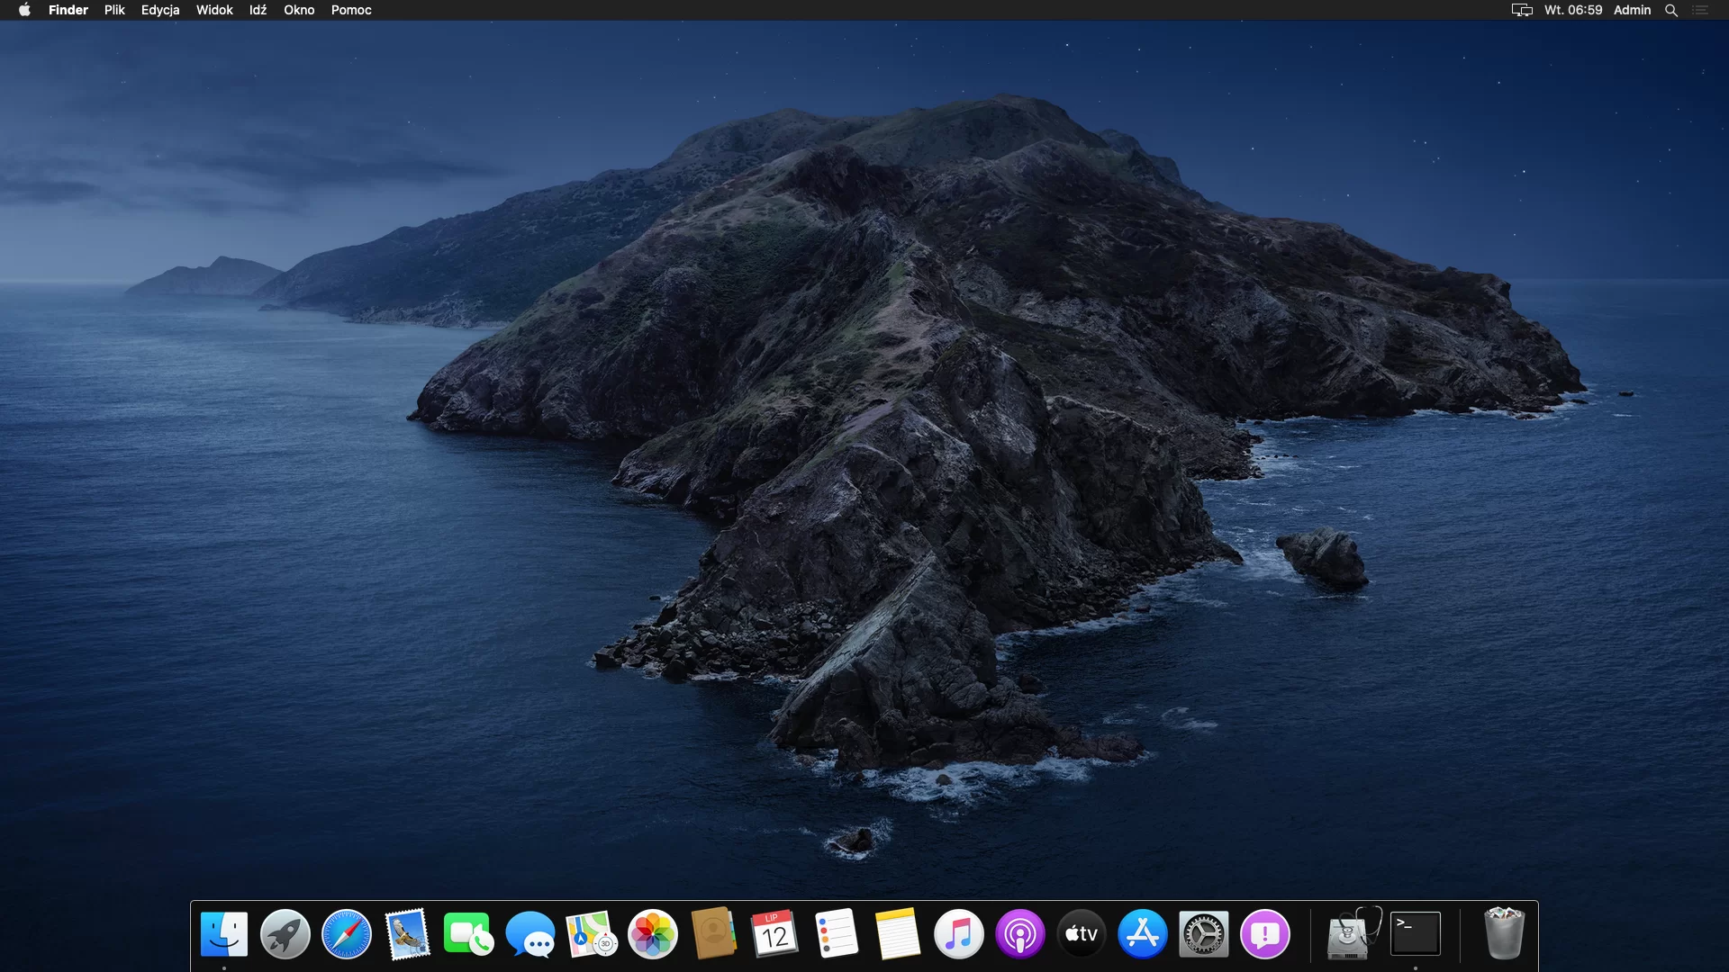
Task: Open the Okno menu
Action: pyautogui.click(x=299, y=10)
